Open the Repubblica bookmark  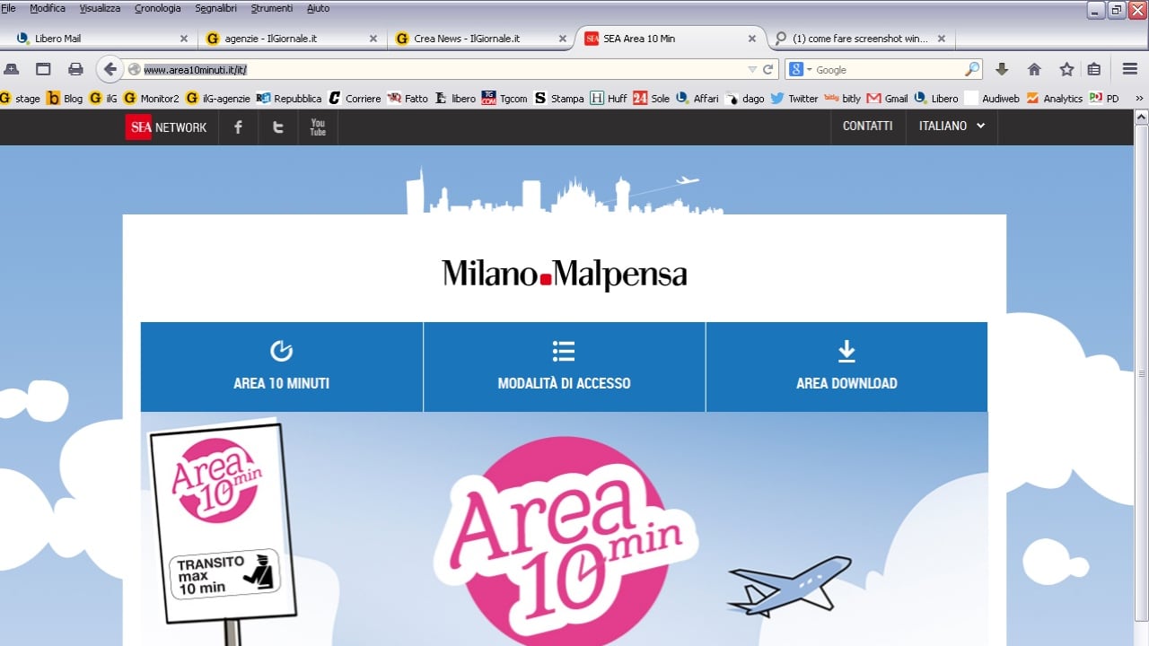289,99
